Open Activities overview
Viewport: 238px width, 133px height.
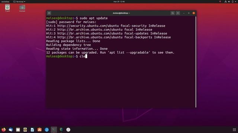click(x=5, y=1)
